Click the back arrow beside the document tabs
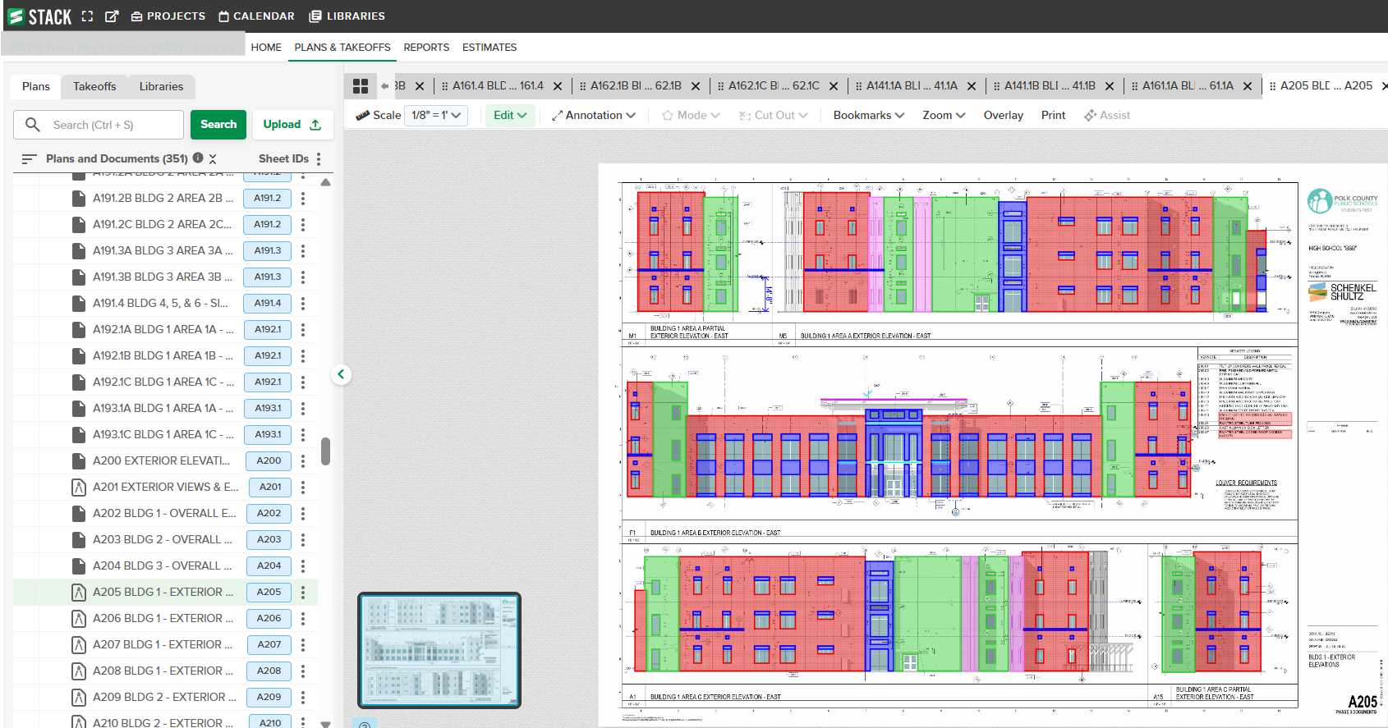 click(x=384, y=86)
